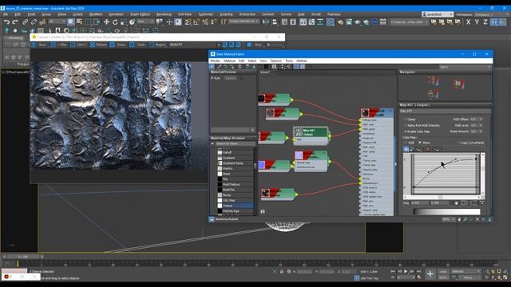Open the Scene Explorer toolbar icon
Screen dimensions: 511x287
pos(284,22)
